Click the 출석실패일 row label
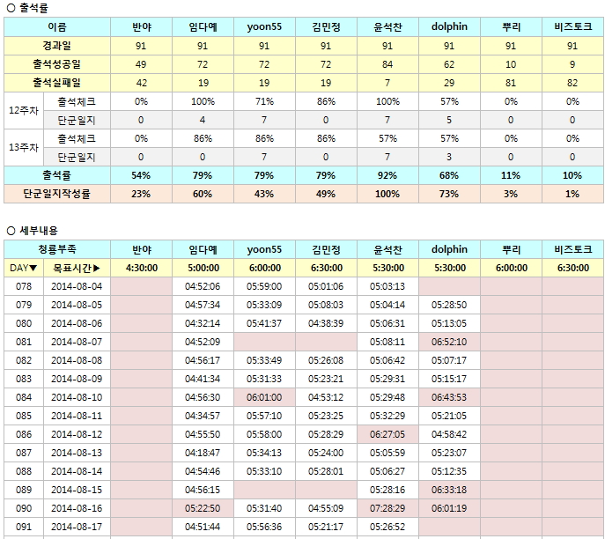The image size is (605, 539). (x=57, y=83)
